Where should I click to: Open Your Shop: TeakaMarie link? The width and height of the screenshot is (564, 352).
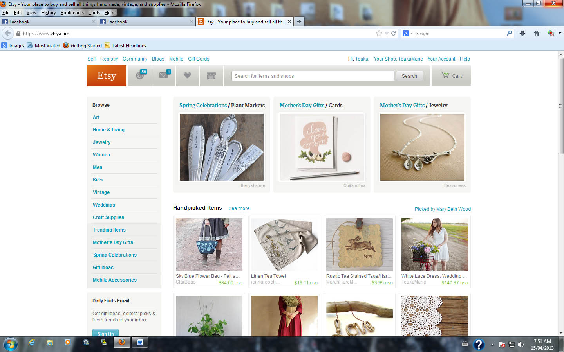(x=398, y=59)
